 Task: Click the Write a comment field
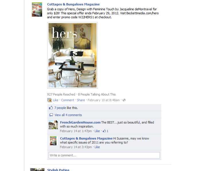[104, 155]
